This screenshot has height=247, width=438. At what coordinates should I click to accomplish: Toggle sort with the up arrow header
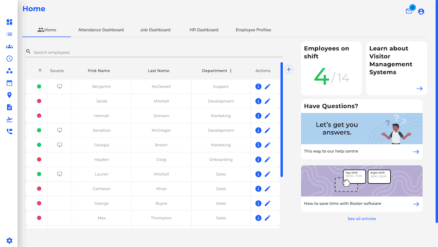pyautogui.click(x=40, y=71)
